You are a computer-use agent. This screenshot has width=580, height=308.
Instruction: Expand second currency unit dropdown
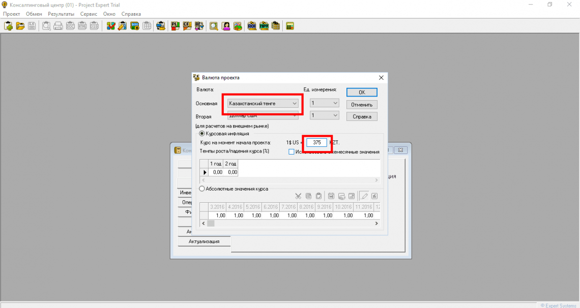click(324, 116)
